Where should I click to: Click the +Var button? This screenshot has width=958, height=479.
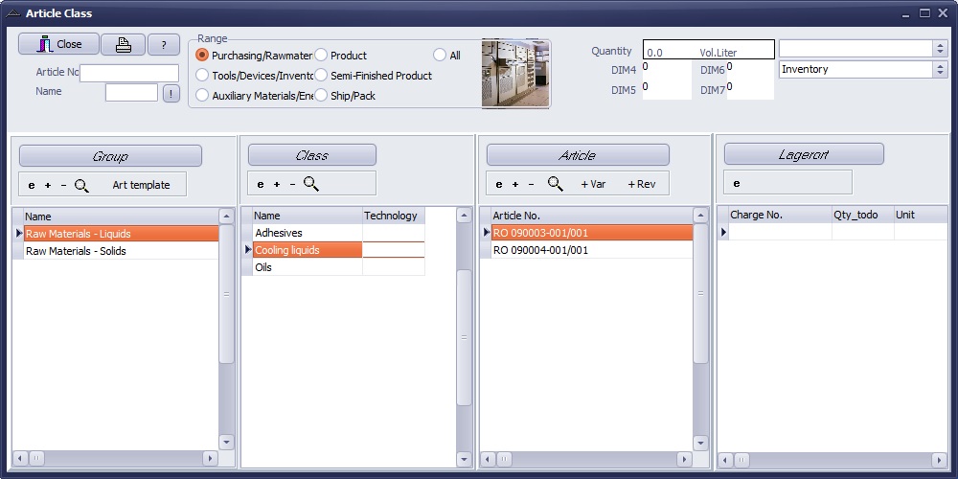593,184
